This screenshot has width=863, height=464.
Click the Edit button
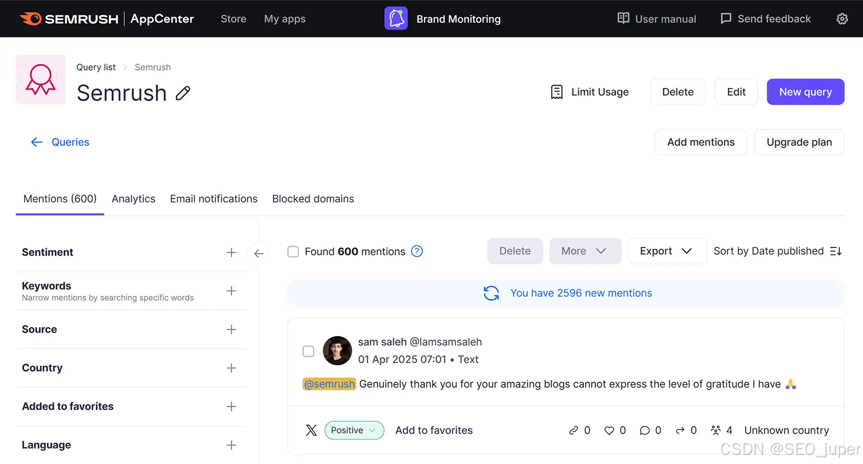(x=736, y=92)
